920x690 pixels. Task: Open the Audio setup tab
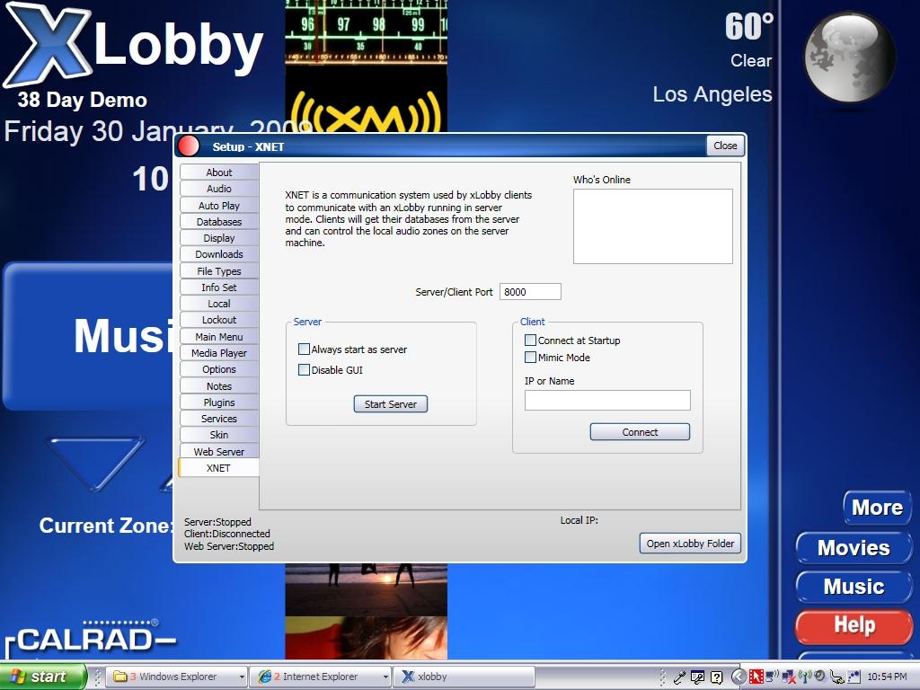219,189
